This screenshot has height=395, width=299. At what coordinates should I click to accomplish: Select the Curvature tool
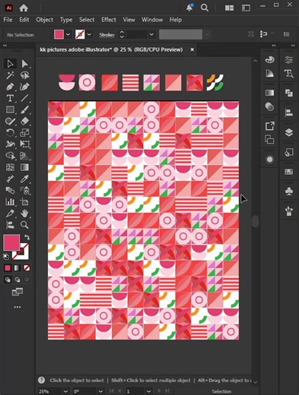[24, 87]
